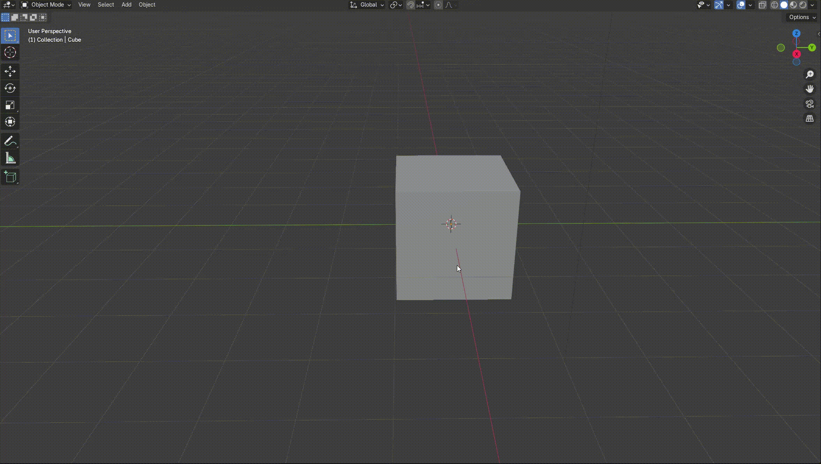Click the blue Z axis gizmo ball
The width and height of the screenshot is (821, 464).
[x=796, y=34]
